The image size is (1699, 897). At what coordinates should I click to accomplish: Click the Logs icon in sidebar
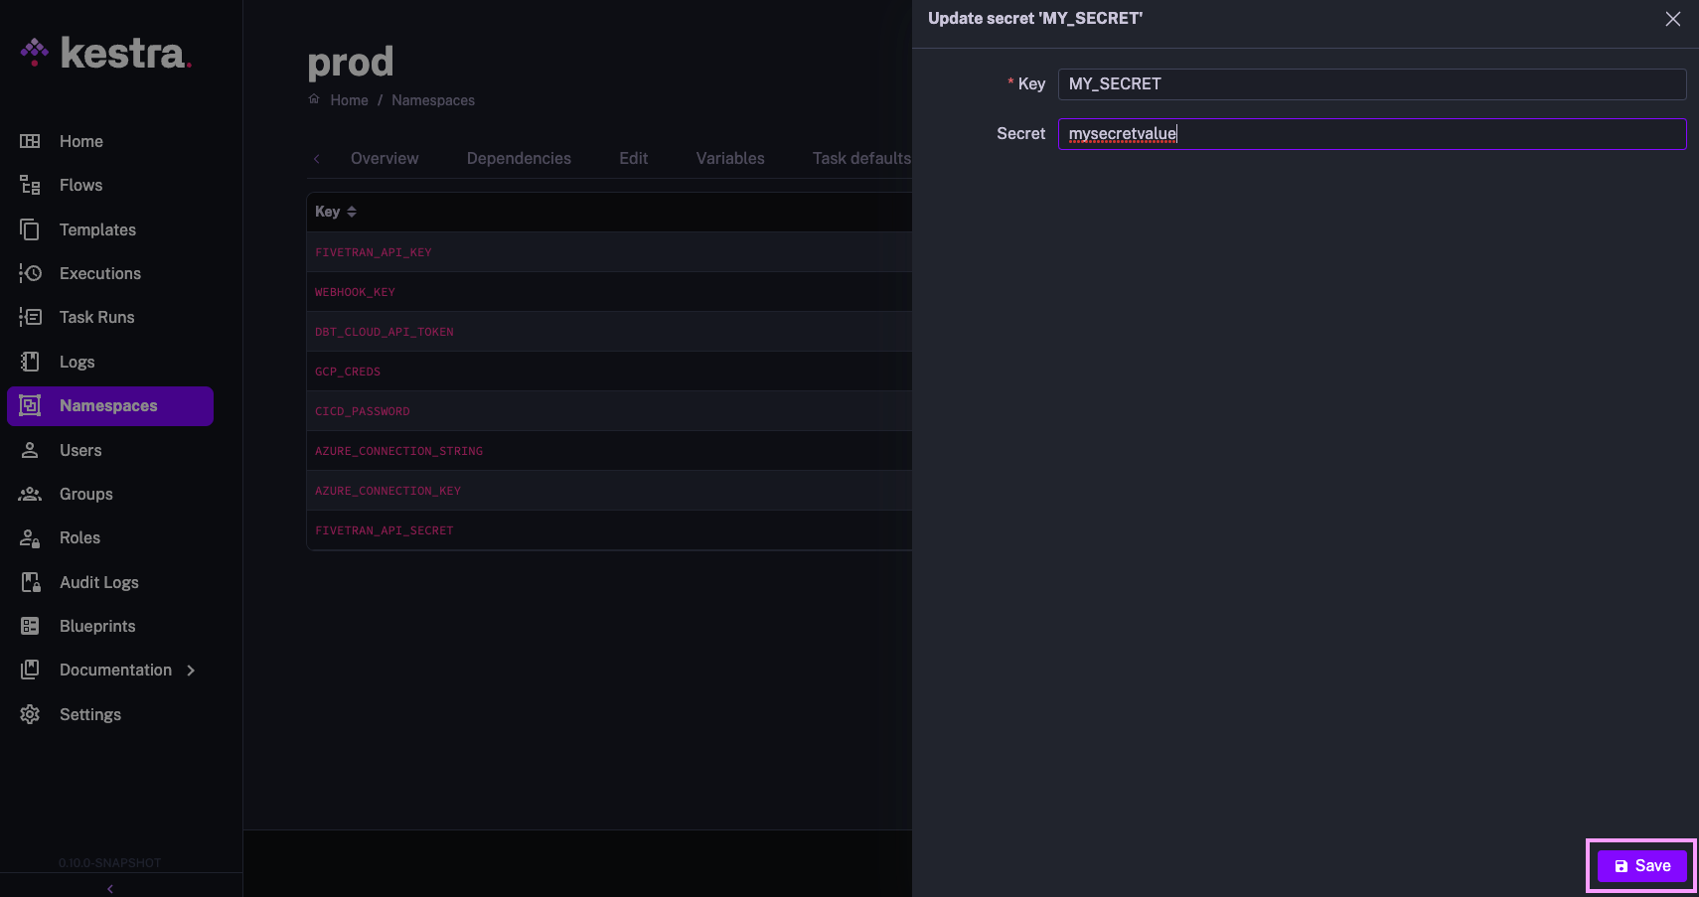click(30, 362)
